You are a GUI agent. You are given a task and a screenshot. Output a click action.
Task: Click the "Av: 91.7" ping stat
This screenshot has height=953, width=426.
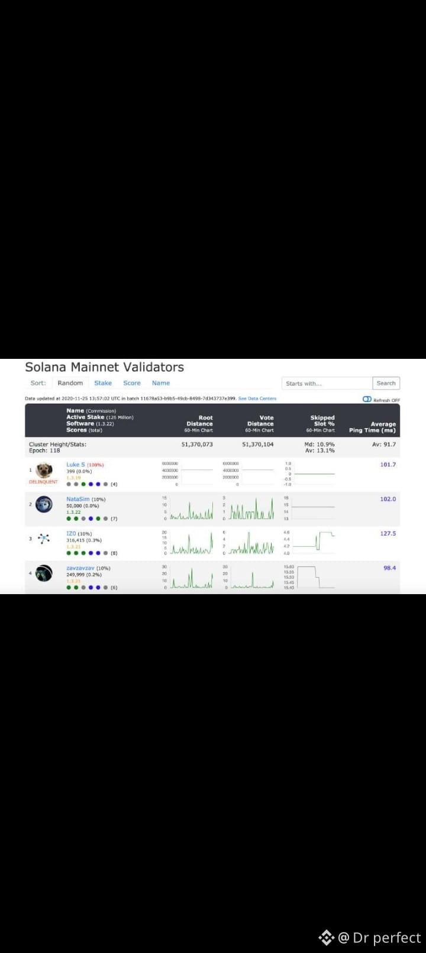(x=384, y=444)
